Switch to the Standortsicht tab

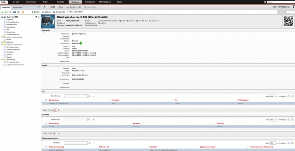18,7
